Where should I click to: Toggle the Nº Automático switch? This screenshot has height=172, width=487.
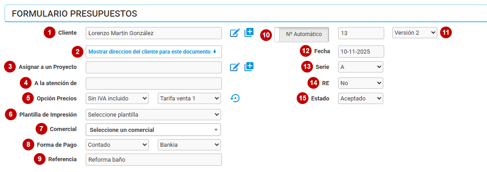pyautogui.click(x=302, y=34)
